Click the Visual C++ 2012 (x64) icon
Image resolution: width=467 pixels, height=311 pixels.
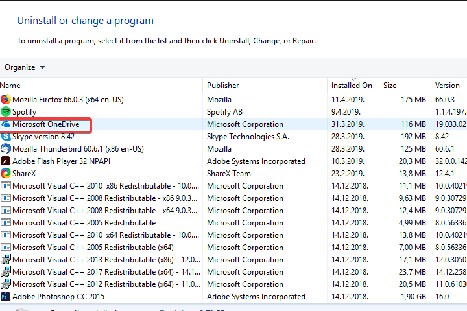[x=6, y=284]
